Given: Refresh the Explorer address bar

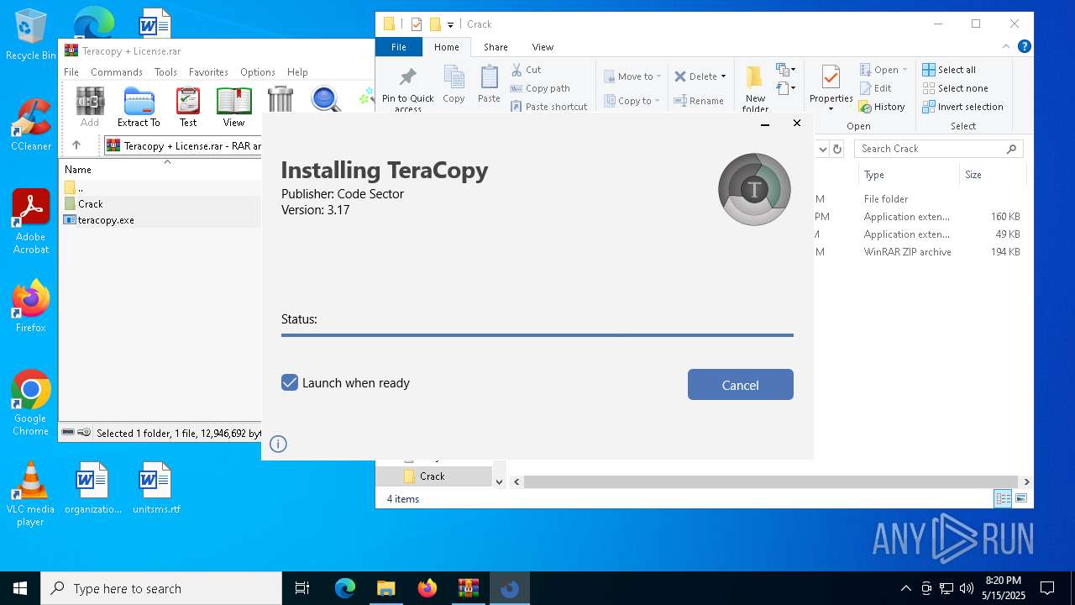Looking at the screenshot, I should 837,149.
